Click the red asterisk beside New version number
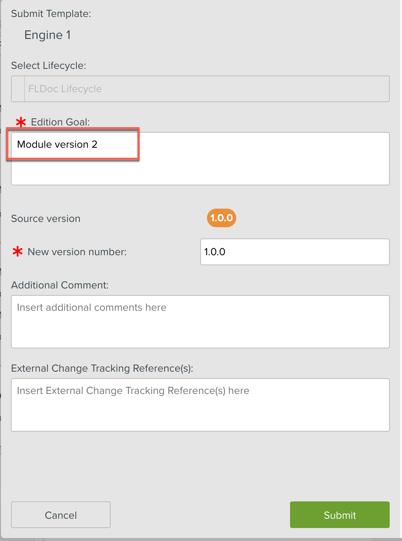402x541 pixels. pyautogui.click(x=18, y=252)
